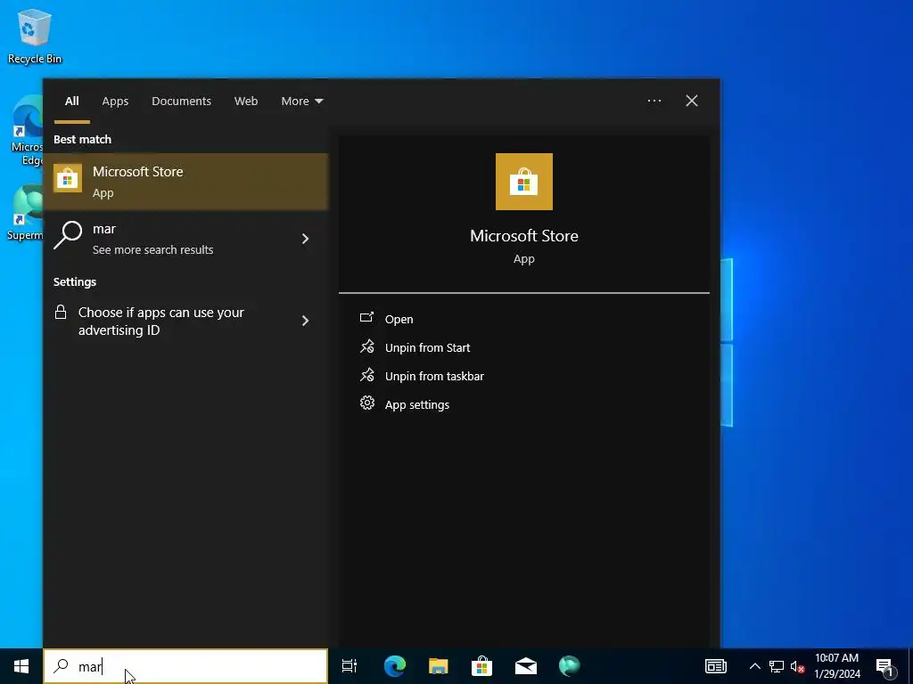Click the 'Best match' heading

click(x=82, y=140)
